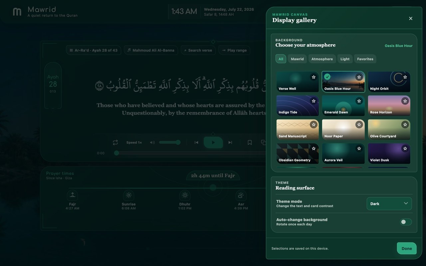Click the 2h 44m until Fajr label
The width and height of the screenshot is (426, 266).
[213, 176]
